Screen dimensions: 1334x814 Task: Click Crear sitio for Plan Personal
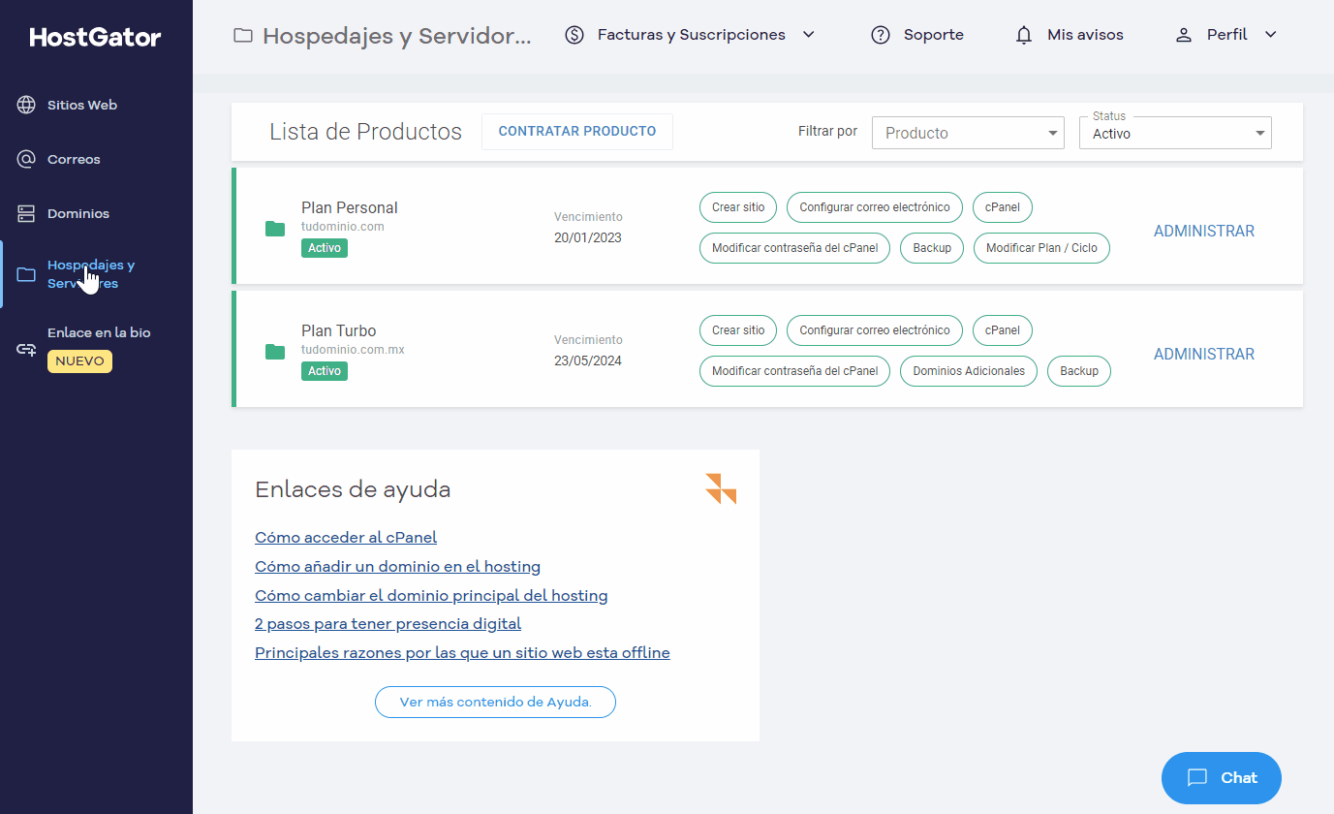(738, 207)
